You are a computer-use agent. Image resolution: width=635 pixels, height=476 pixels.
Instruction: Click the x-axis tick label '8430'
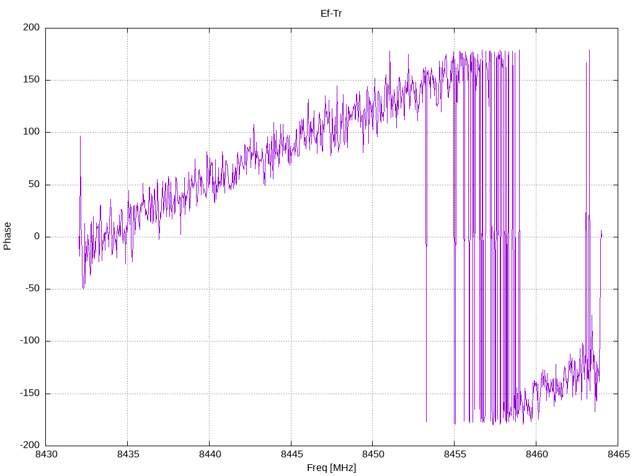[46, 454]
